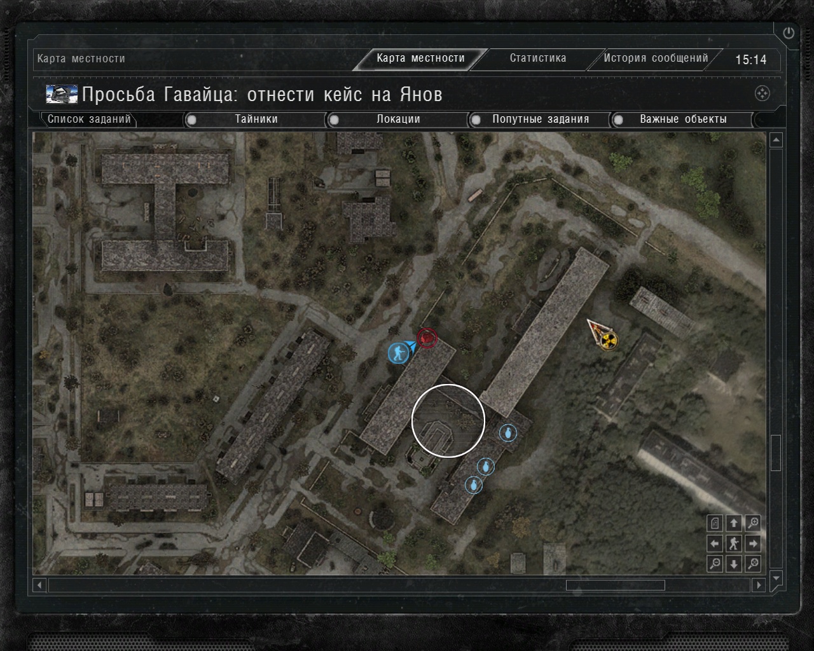Toggle the Важные объекты filter
Image resolution: width=814 pixels, height=651 pixels.
coord(682,120)
